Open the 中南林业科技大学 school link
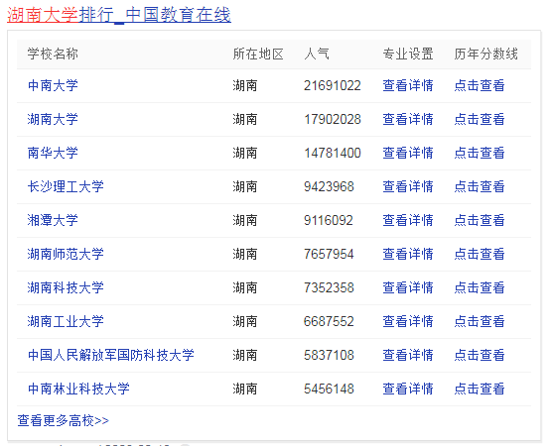 coord(78,390)
